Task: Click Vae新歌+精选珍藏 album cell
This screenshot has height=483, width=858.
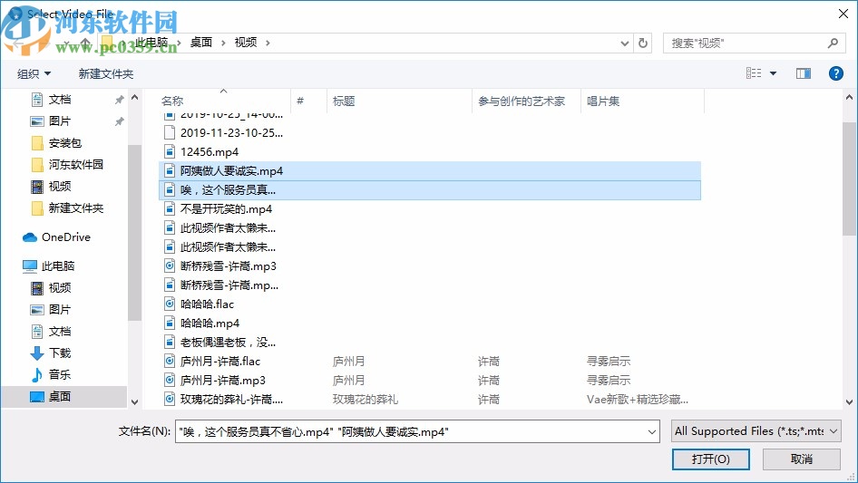Action: 638,400
